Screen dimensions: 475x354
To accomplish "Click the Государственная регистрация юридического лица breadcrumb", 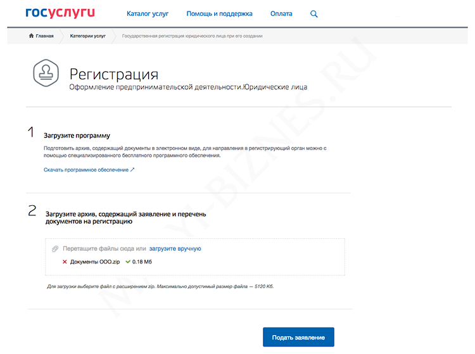I will [x=192, y=36].
